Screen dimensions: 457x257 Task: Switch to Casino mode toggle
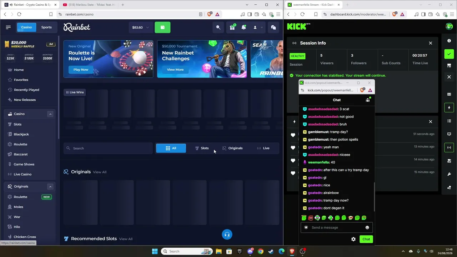coord(26,27)
